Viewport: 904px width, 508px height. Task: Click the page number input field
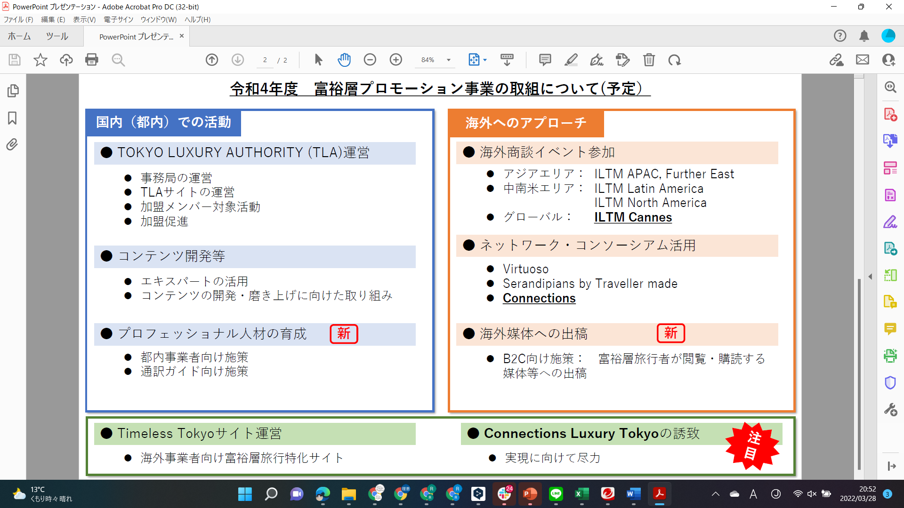pyautogui.click(x=265, y=60)
